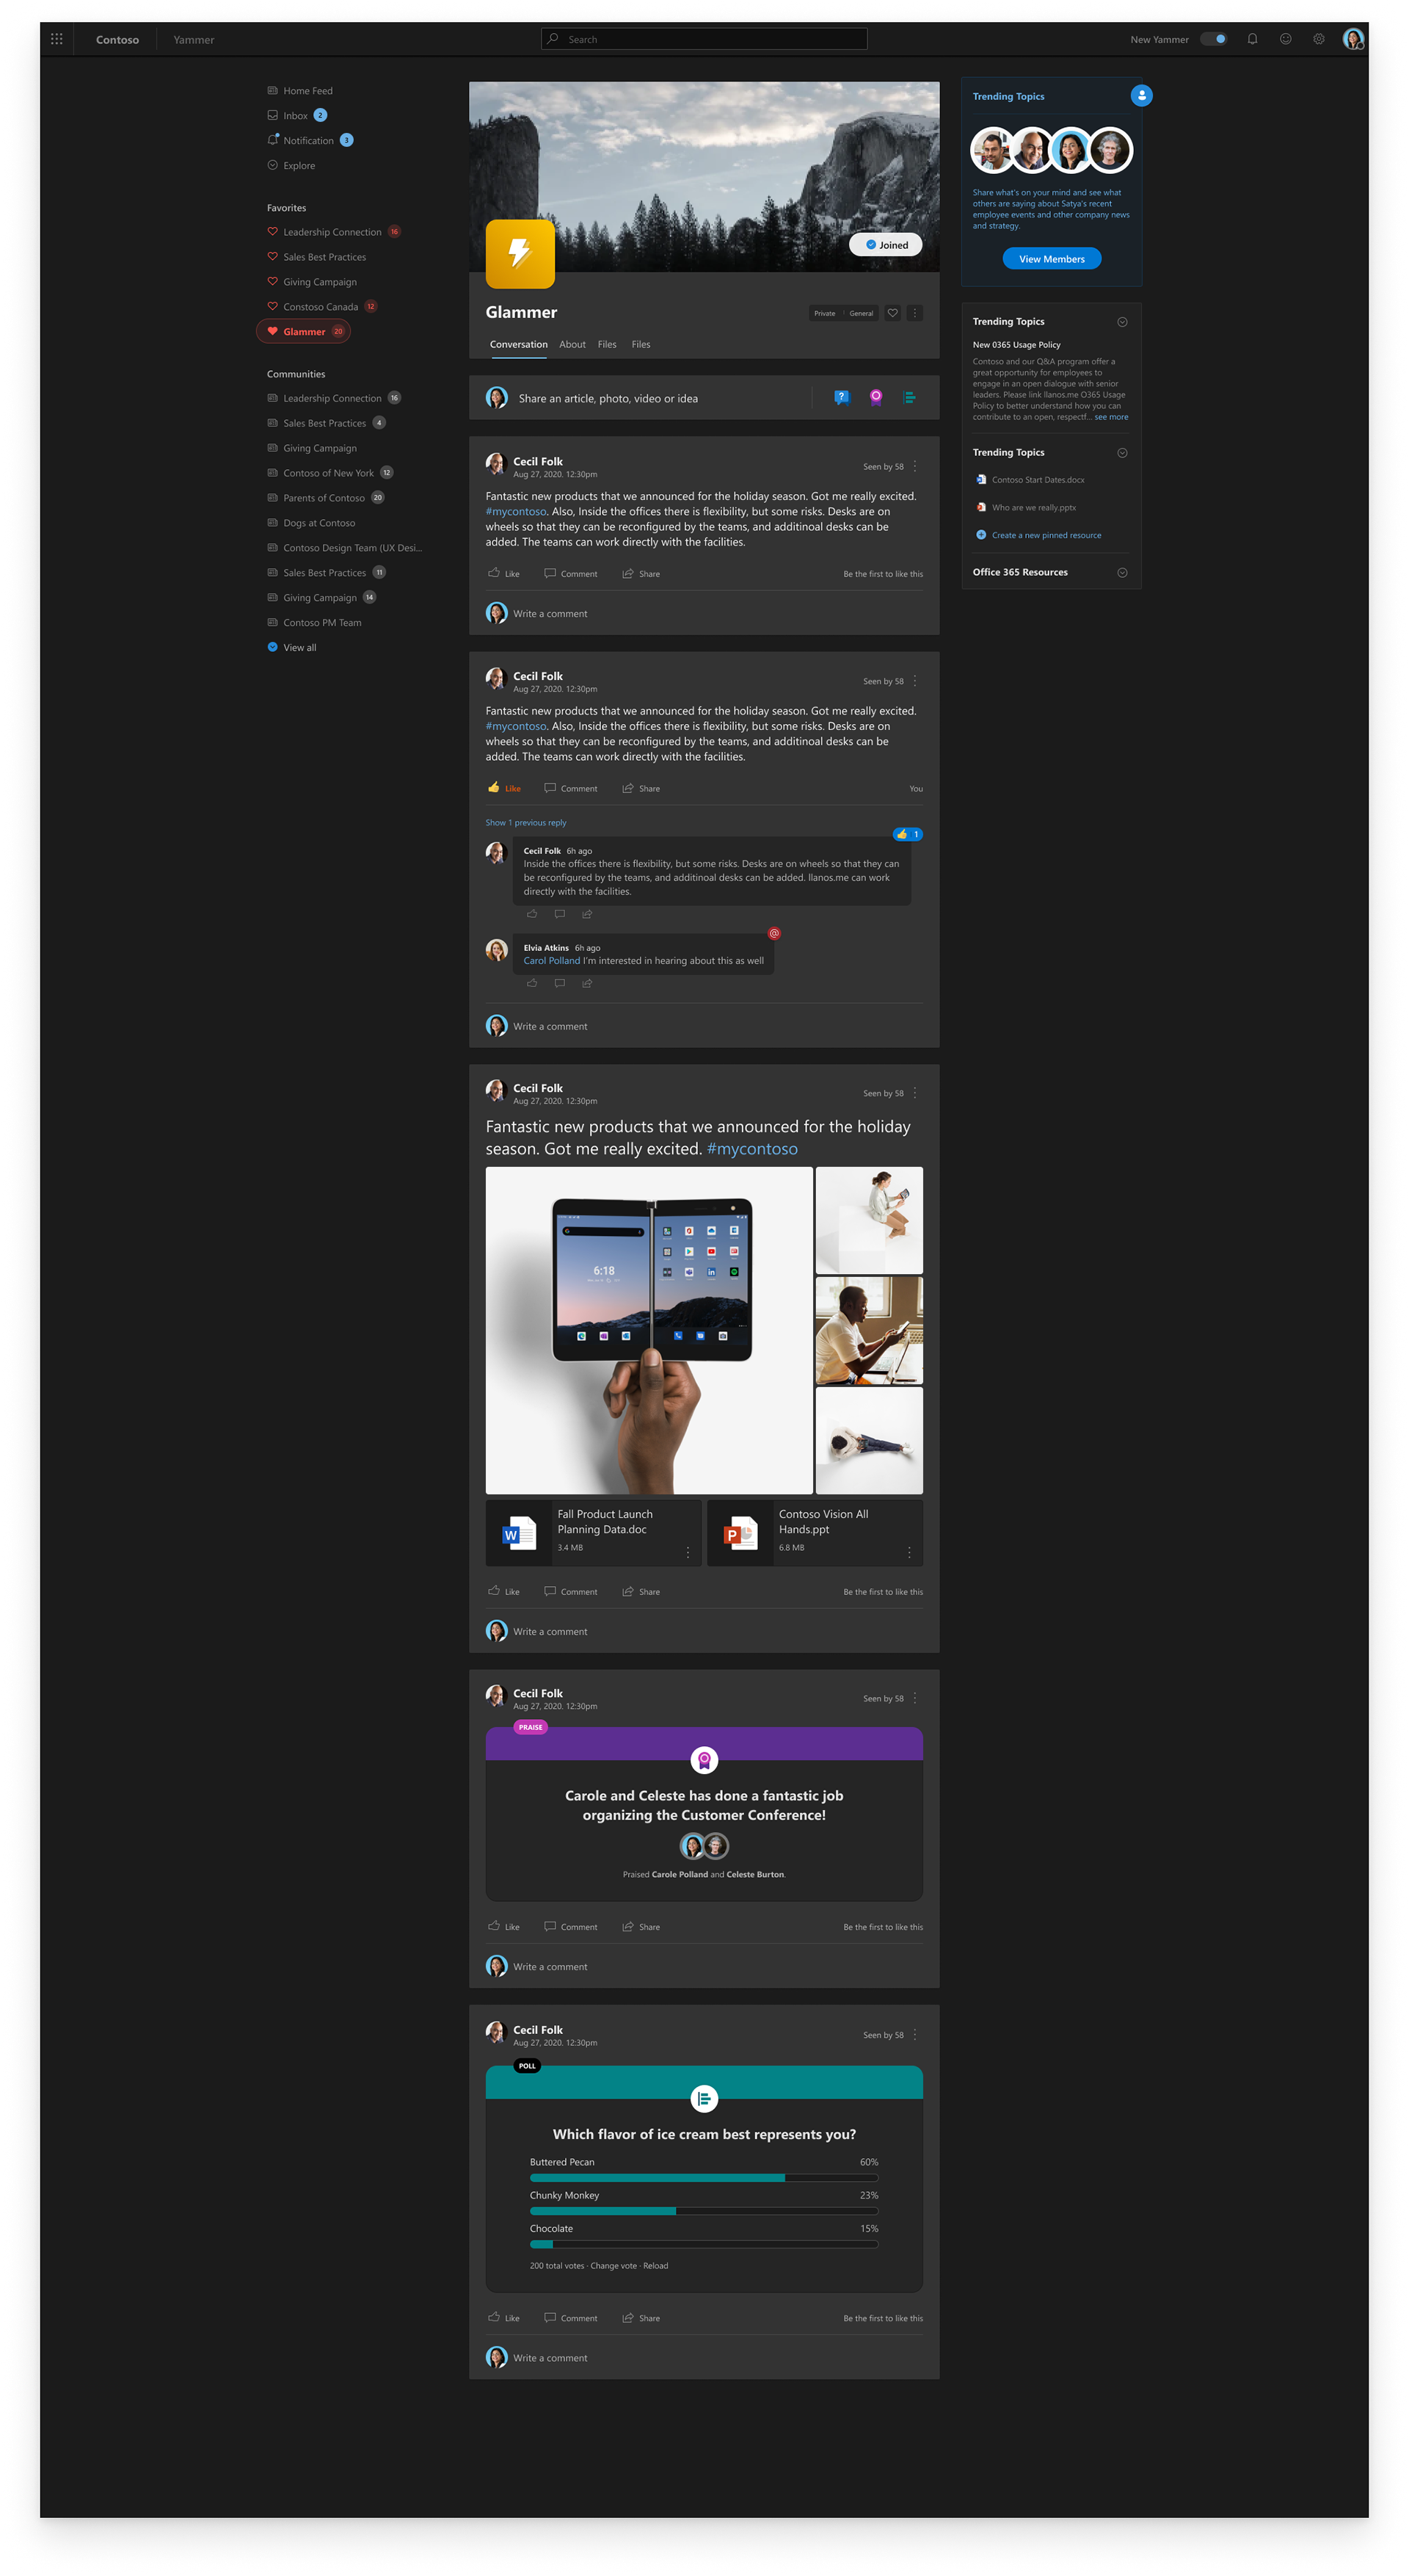
Task: Expand View all communities
Action: click(292, 647)
